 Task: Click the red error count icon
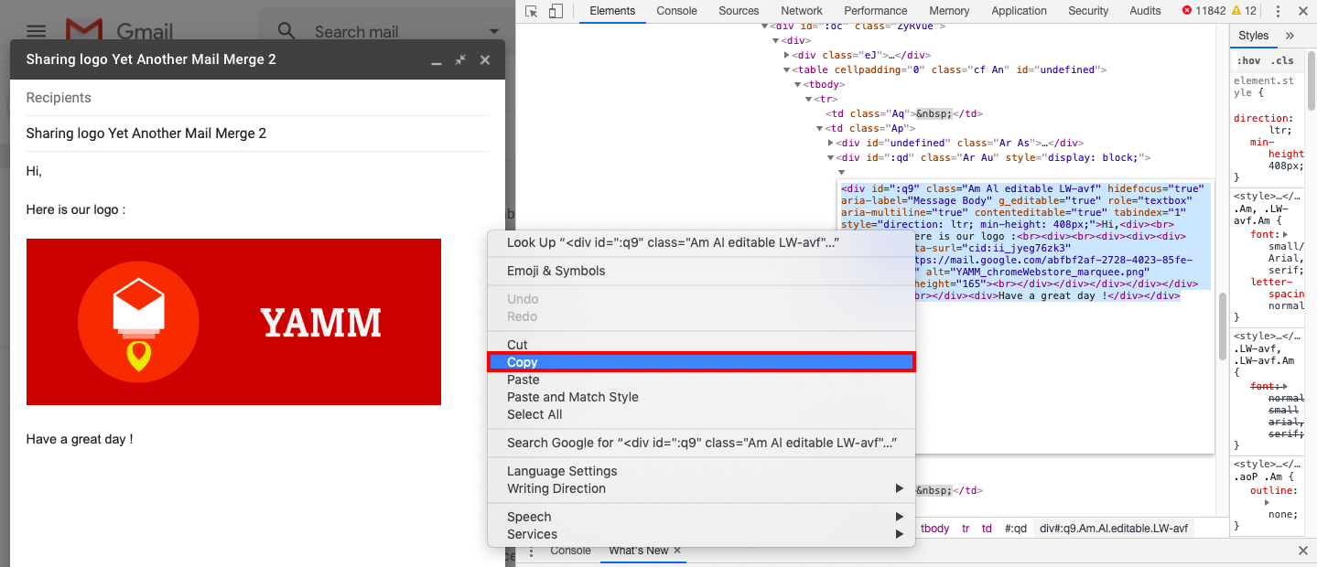1187,11
